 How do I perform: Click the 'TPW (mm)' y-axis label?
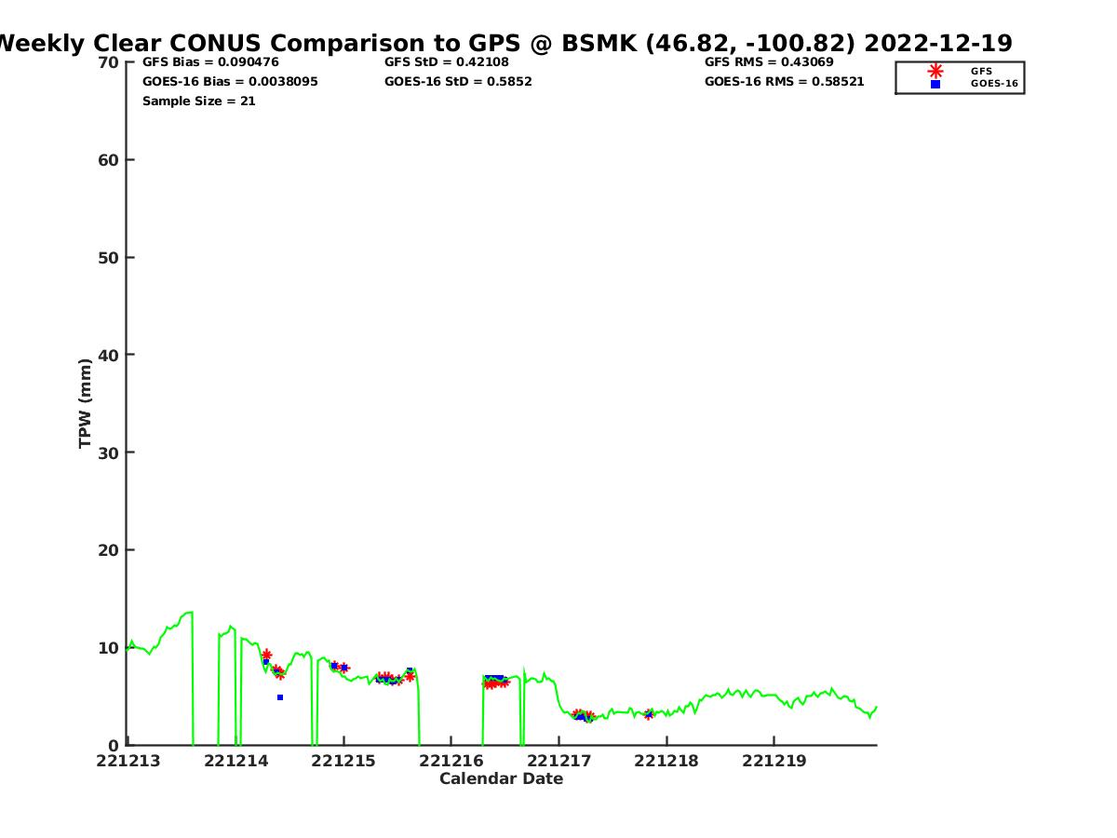pos(86,403)
